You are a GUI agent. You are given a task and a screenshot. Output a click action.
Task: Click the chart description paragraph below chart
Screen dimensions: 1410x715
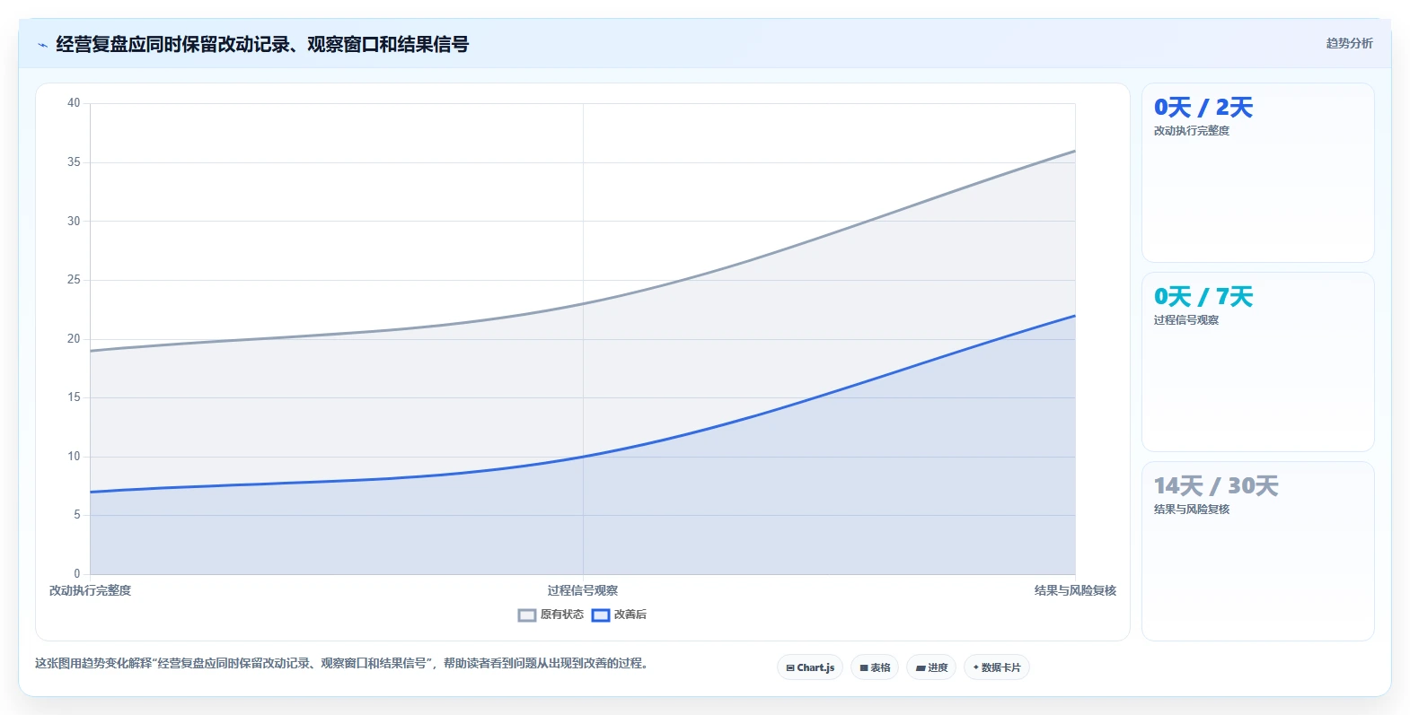[x=341, y=664]
